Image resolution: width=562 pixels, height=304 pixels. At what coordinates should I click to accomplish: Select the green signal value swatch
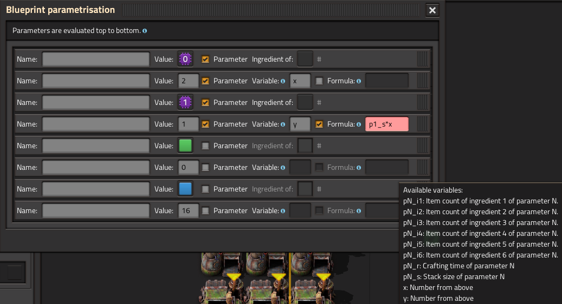(x=186, y=146)
